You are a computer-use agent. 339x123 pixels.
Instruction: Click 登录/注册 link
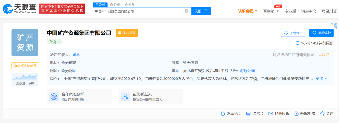point(330,11)
